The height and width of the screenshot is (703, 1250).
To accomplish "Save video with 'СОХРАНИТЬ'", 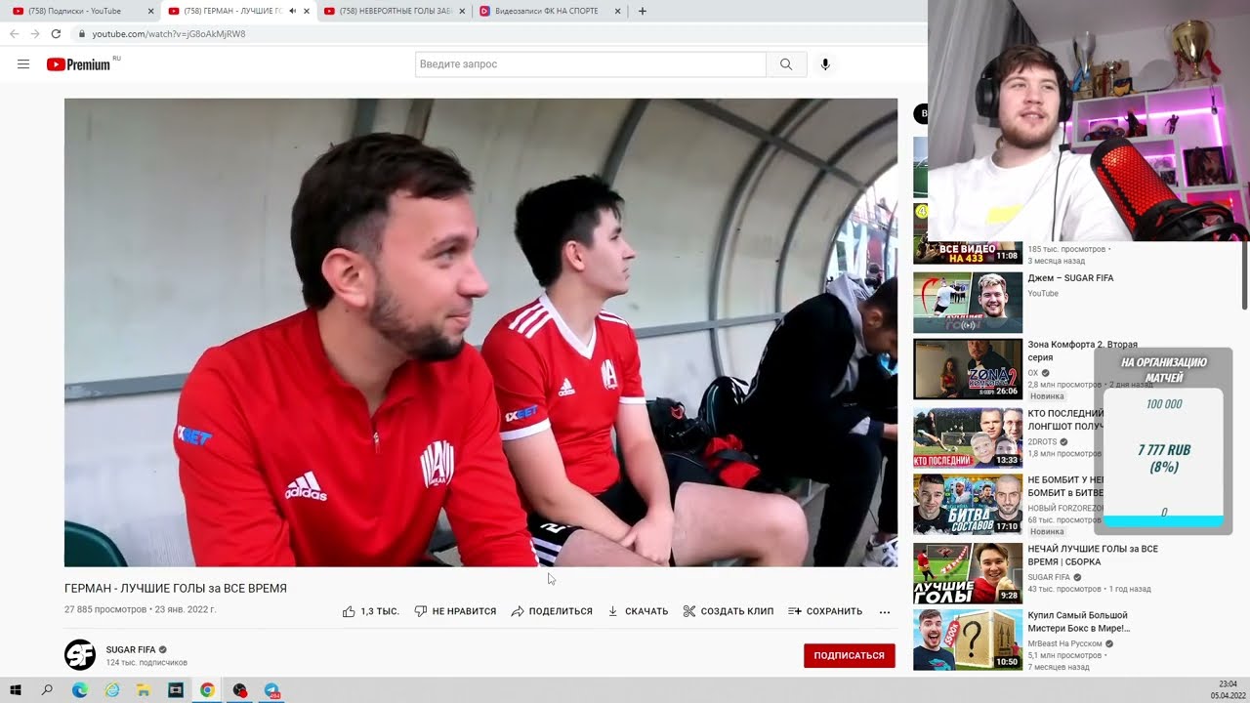I will point(825,611).
